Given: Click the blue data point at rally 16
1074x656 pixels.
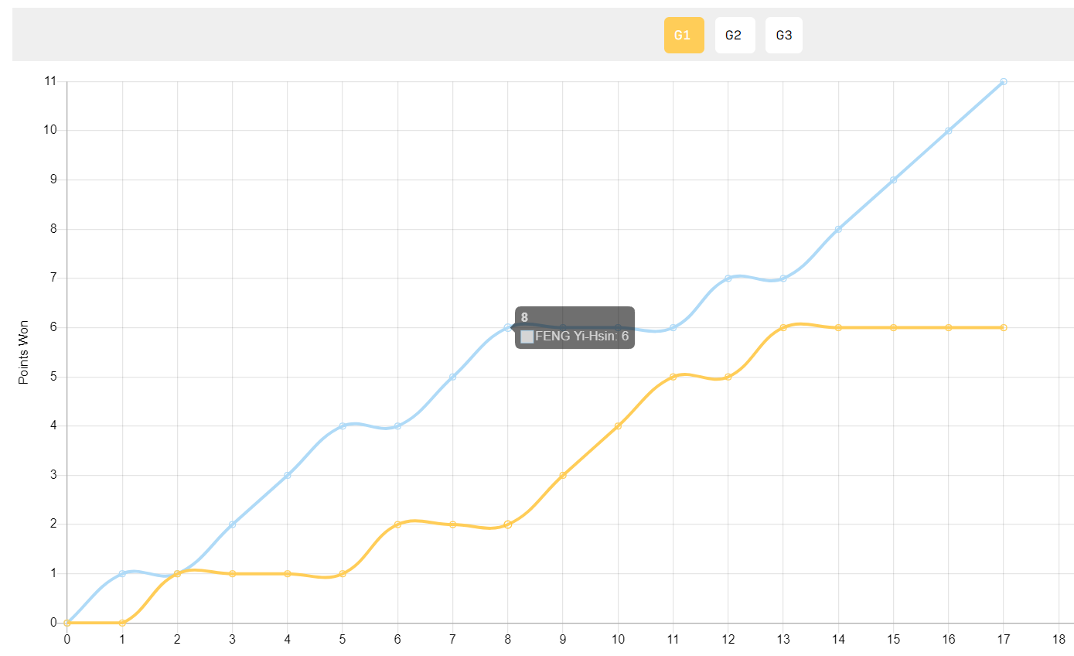Looking at the screenshot, I should tap(948, 131).
